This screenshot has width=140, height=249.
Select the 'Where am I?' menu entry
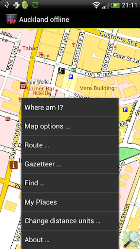click(x=70, y=107)
